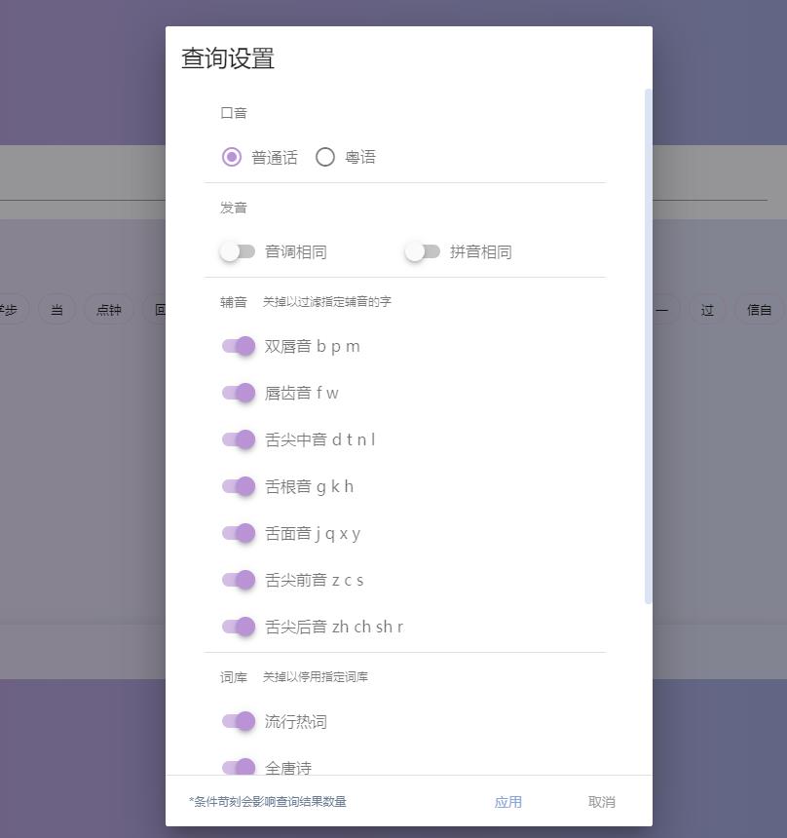The height and width of the screenshot is (838, 787).
Task: Select the 点钟 word chip
Action: coord(108,309)
